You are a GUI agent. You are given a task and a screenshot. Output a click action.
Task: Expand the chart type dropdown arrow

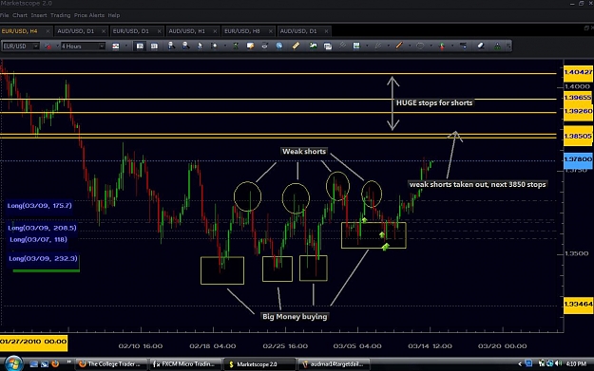point(125,46)
